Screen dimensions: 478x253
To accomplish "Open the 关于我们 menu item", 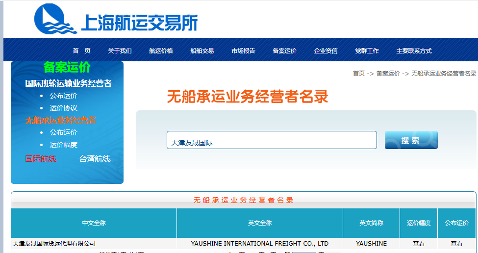I will (x=120, y=51).
